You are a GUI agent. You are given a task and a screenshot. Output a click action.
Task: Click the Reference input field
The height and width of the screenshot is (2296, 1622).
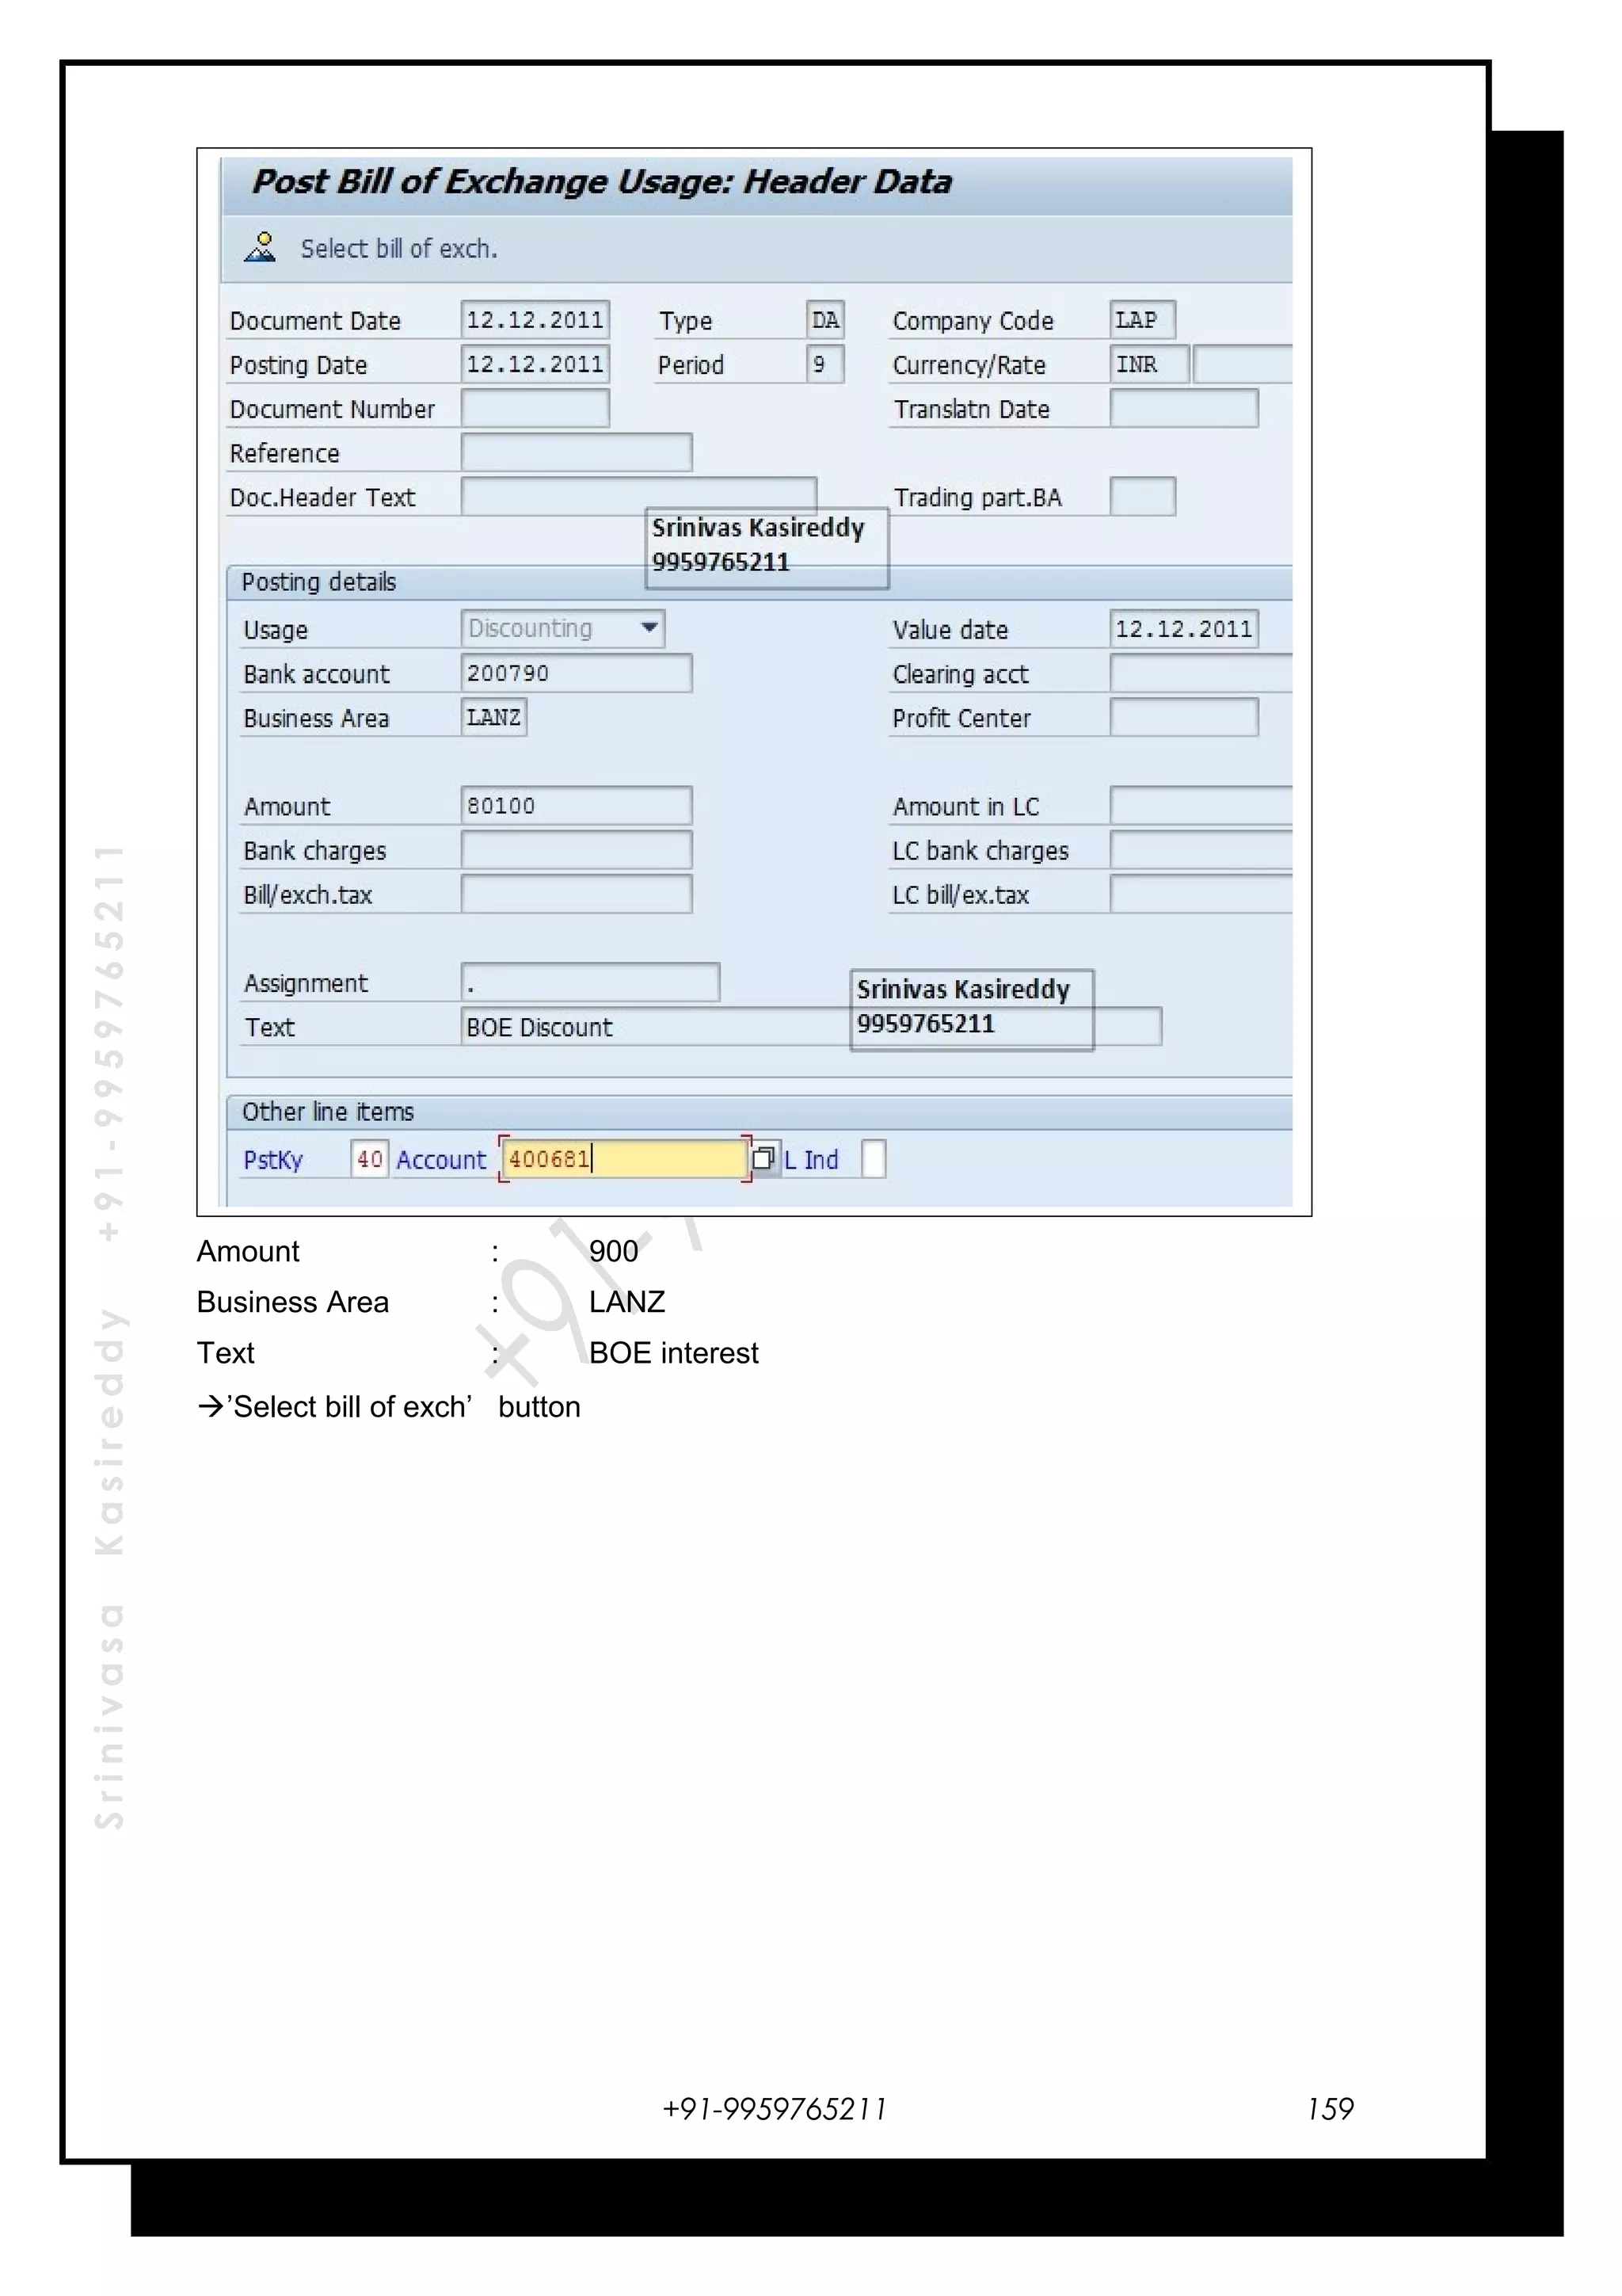(576, 452)
